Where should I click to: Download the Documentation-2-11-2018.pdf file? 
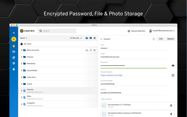click(171, 106)
